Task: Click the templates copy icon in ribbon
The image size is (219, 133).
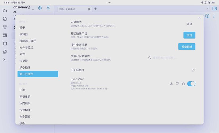Action: [x=5, y=52]
